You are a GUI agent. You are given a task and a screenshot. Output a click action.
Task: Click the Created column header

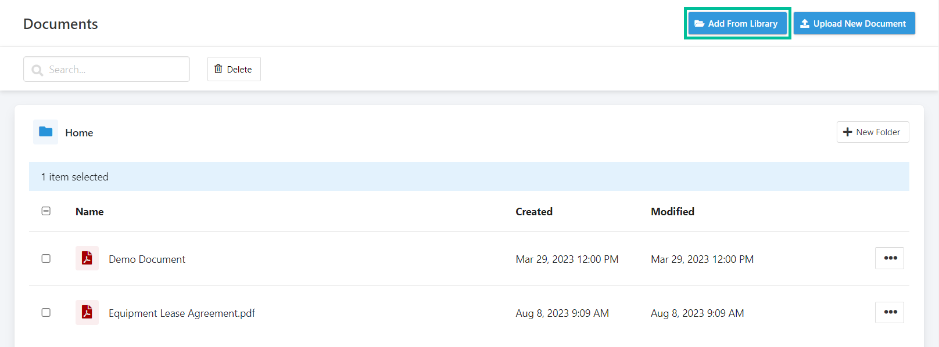533,211
